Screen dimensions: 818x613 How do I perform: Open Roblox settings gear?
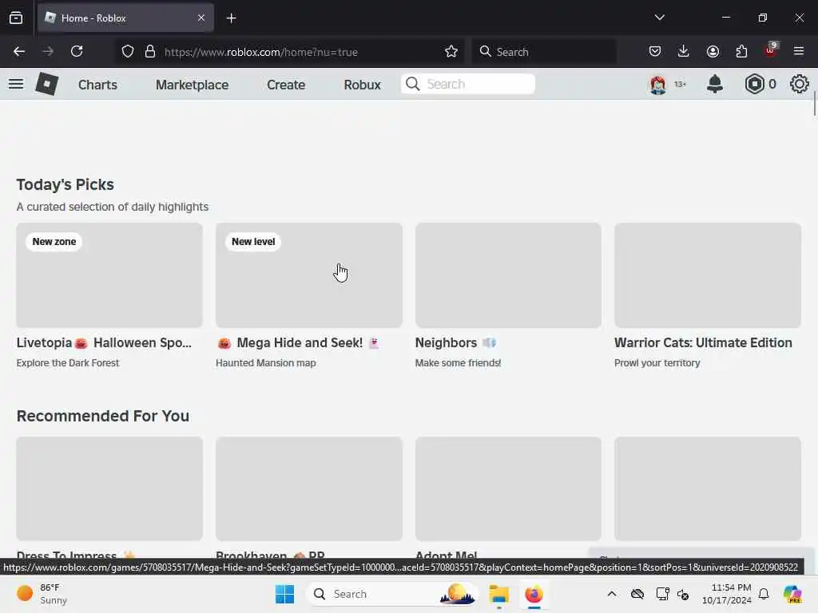tap(799, 84)
